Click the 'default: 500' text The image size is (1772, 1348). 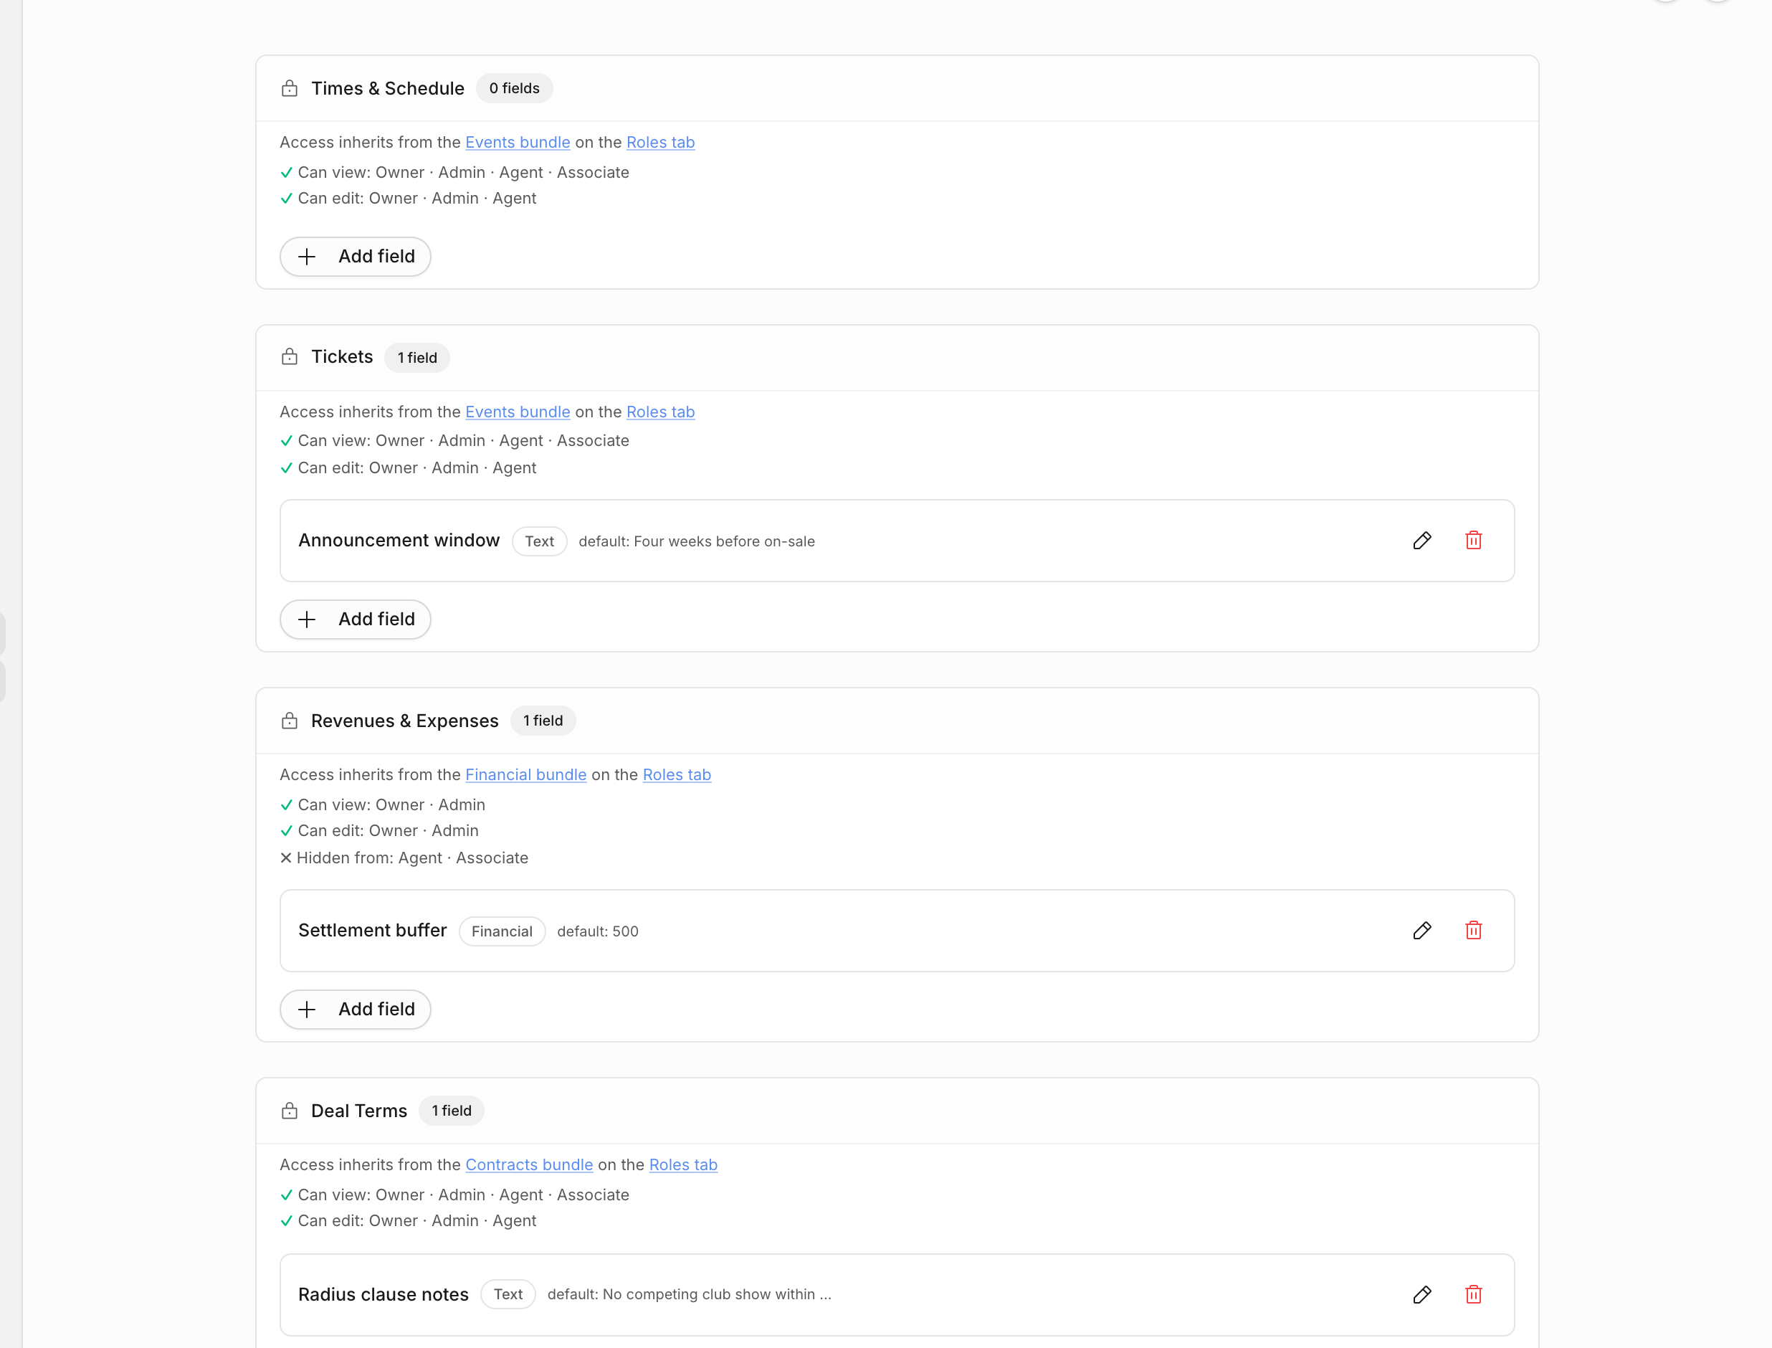tap(598, 931)
